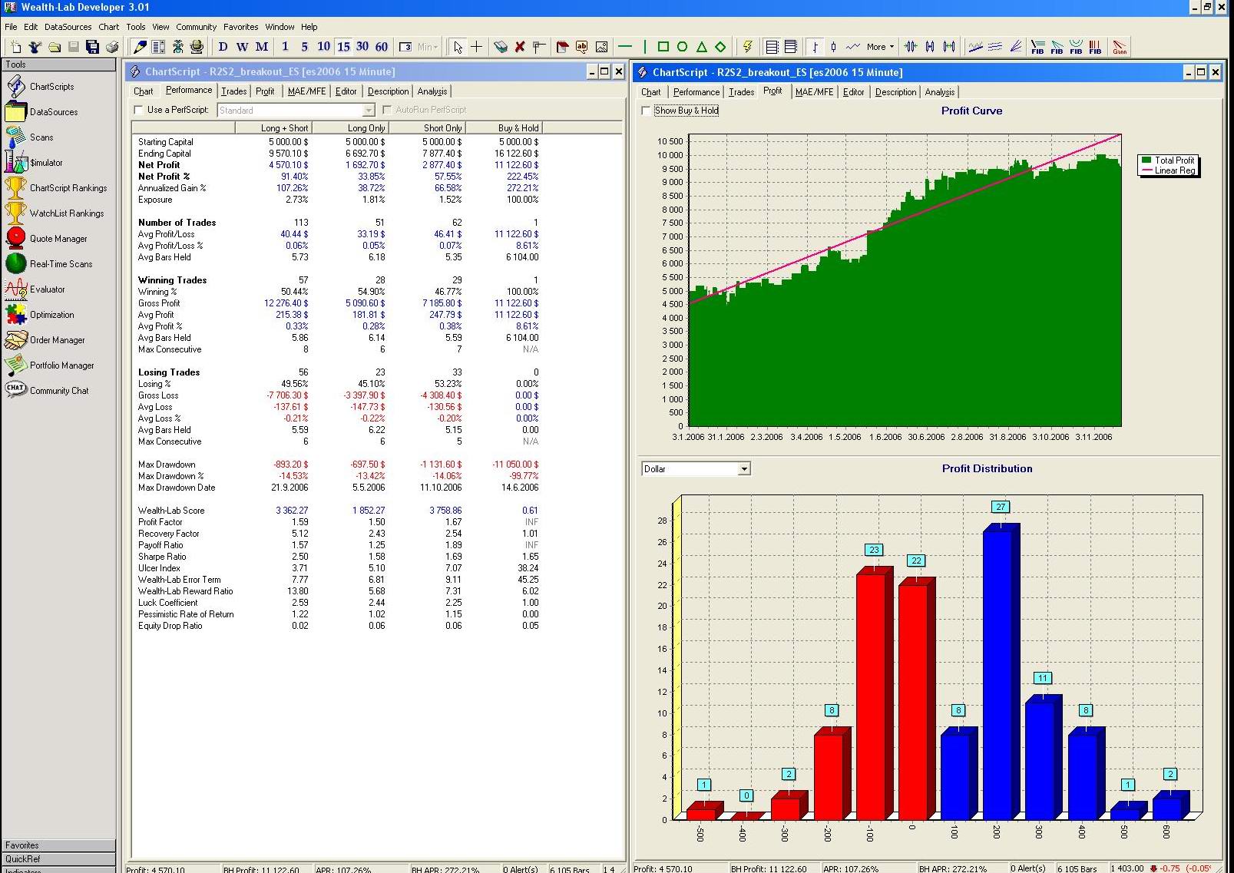This screenshot has width=1234, height=873.
Task: Open the File menu
Action: coord(11,27)
